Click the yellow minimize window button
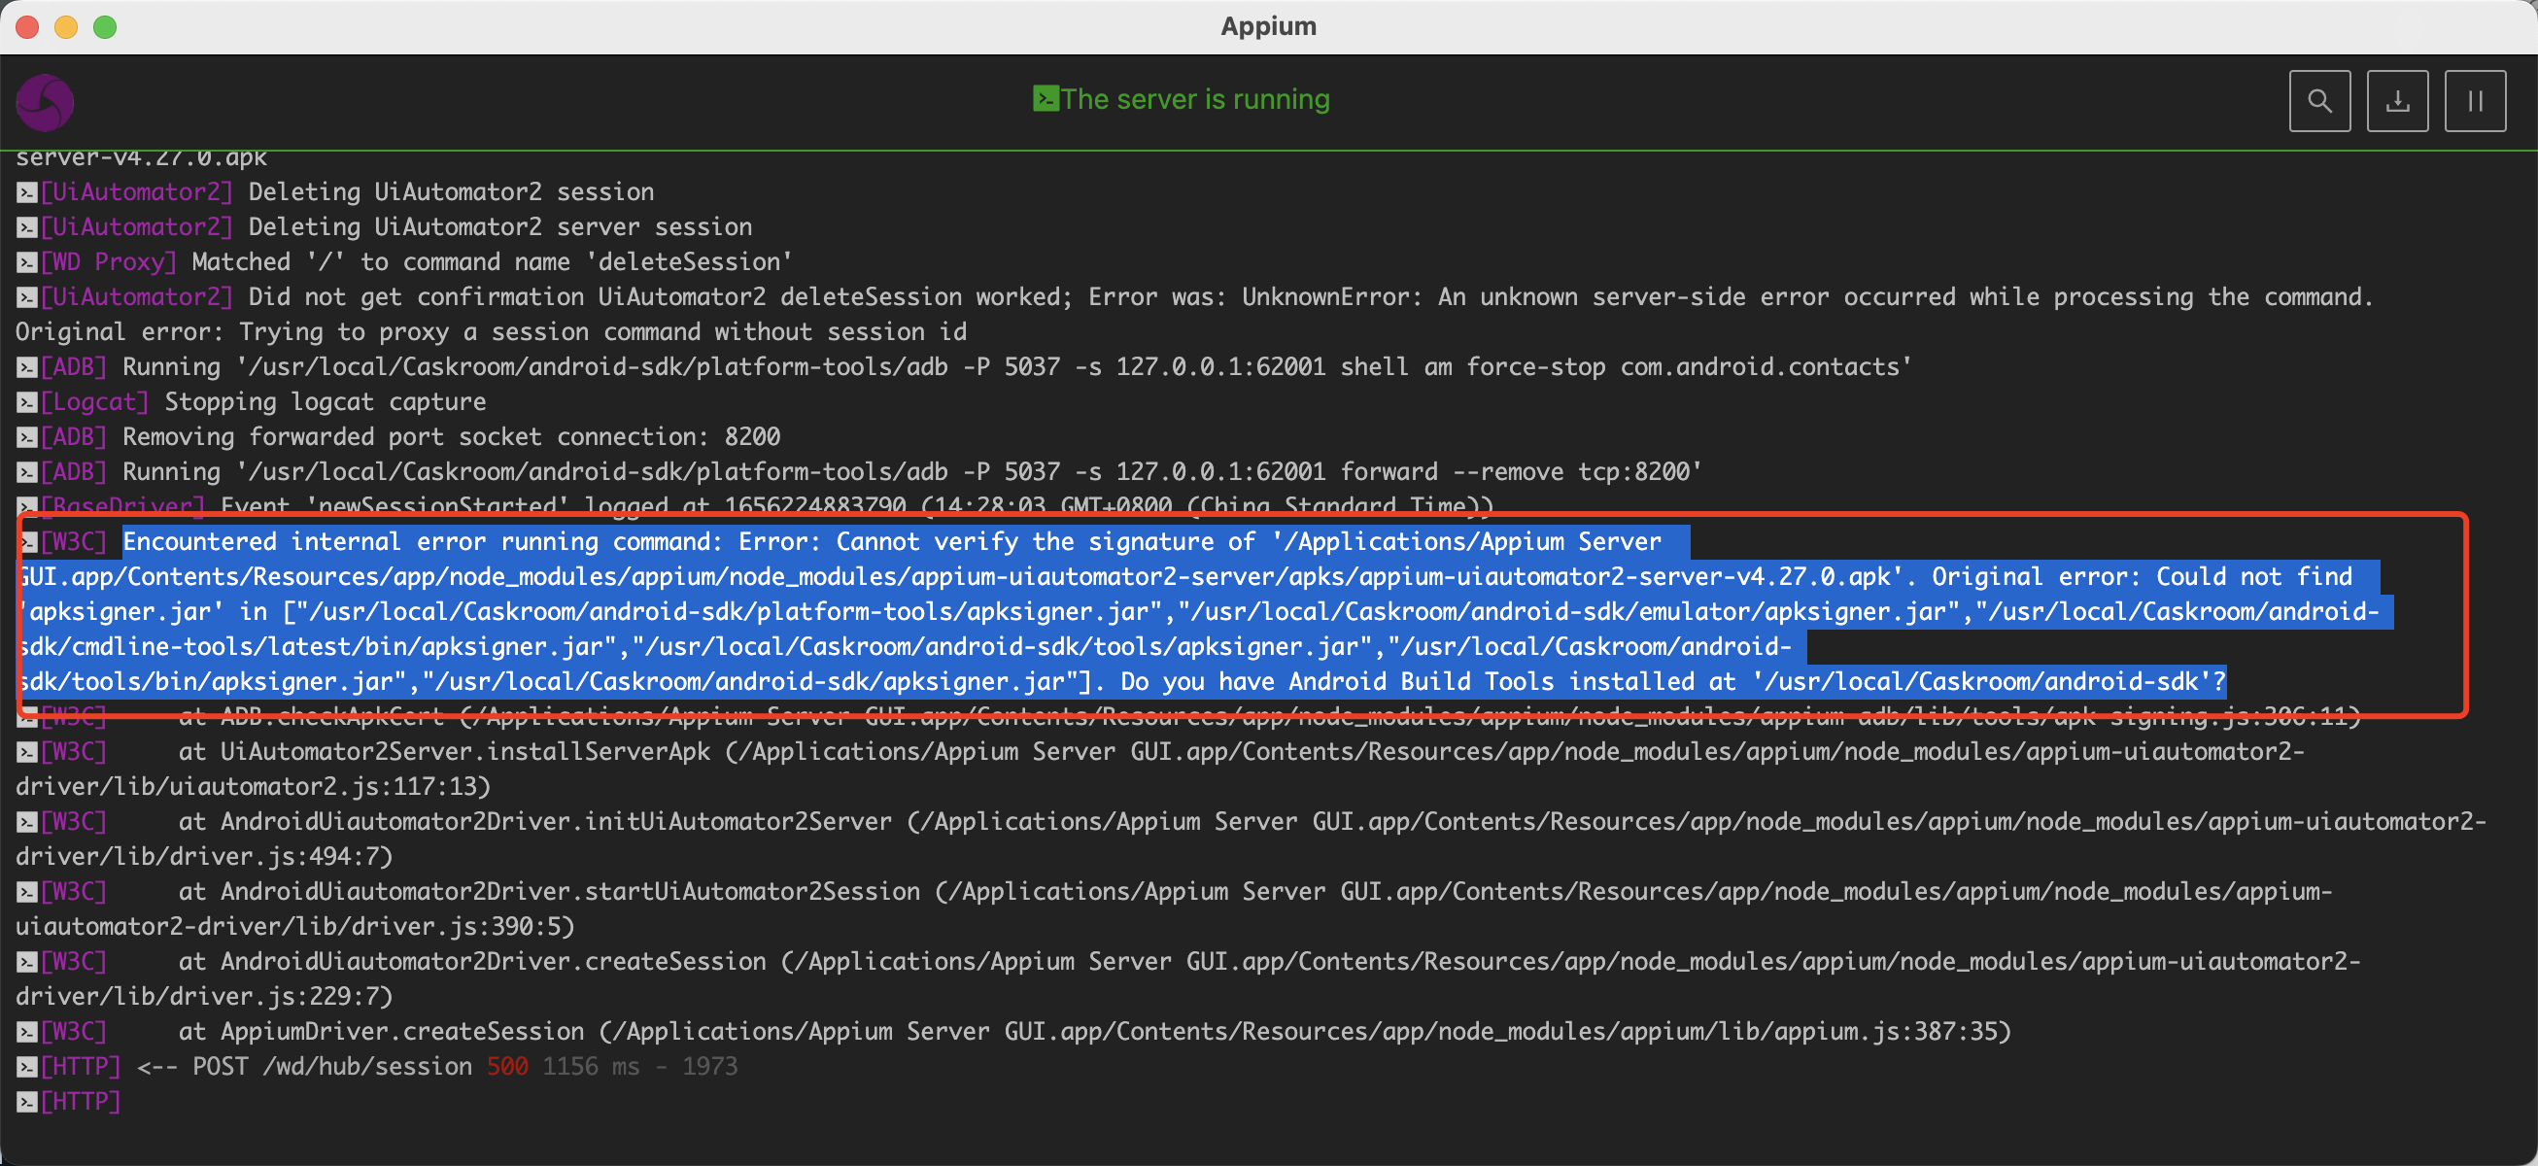Viewport: 2538px width, 1166px height. tap(66, 26)
